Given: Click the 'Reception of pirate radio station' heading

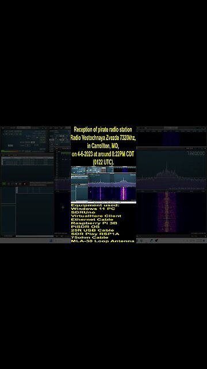Looking at the screenshot, I should pyautogui.click(x=103, y=129).
